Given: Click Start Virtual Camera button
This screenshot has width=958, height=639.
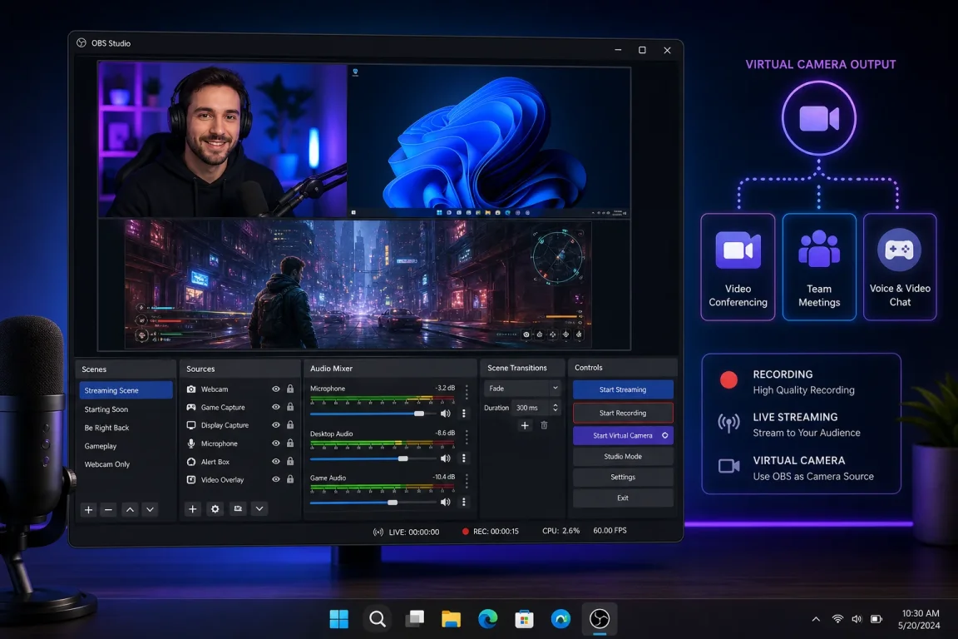Looking at the screenshot, I should pyautogui.click(x=623, y=435).
